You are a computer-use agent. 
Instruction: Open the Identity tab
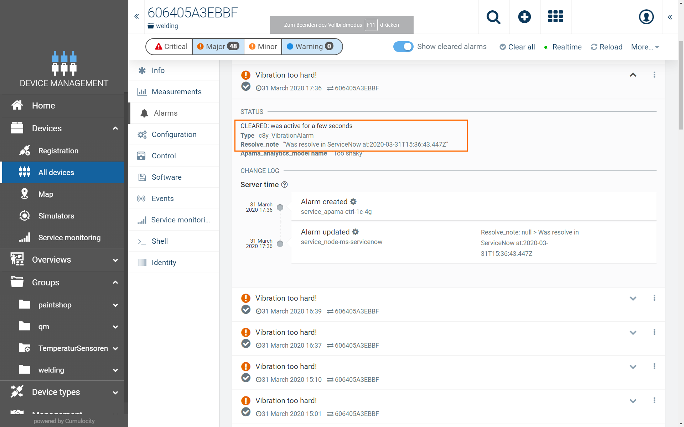(174, 263)
